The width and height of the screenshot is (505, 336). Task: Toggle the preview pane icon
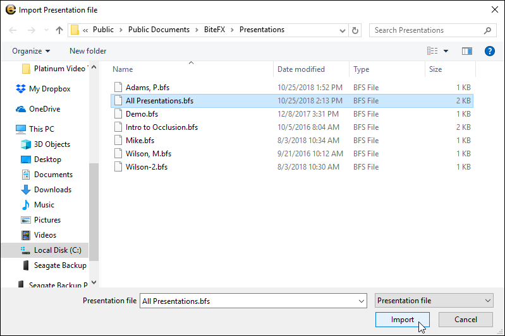(x=467, y=51)
